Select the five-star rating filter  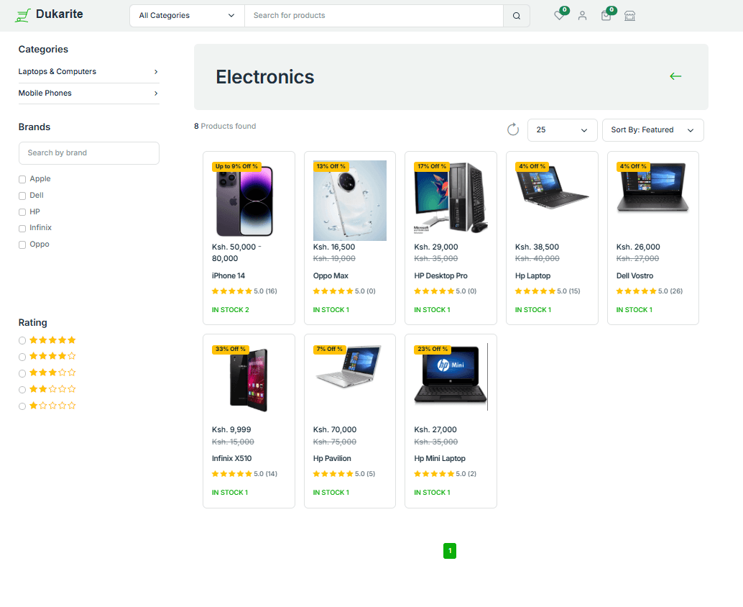pyautogui.click(x=22, y=339)
